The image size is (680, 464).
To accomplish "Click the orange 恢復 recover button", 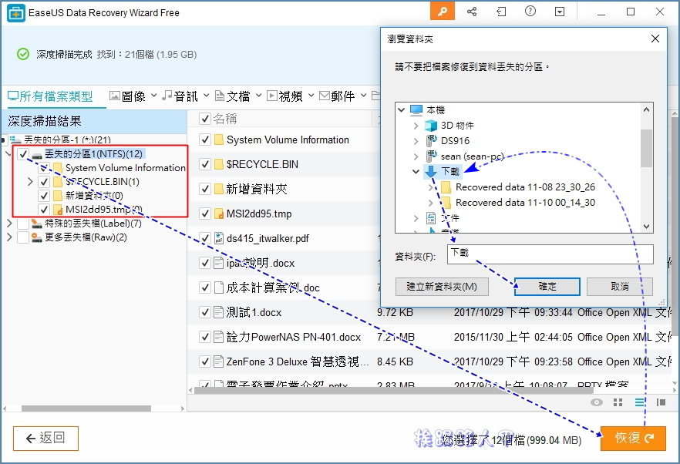I will [633, 438].
